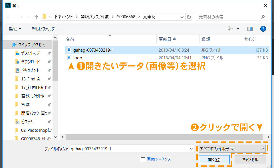
Task: Click JPG file icon for gahag-0073433219-1
Action: [69, 50]
